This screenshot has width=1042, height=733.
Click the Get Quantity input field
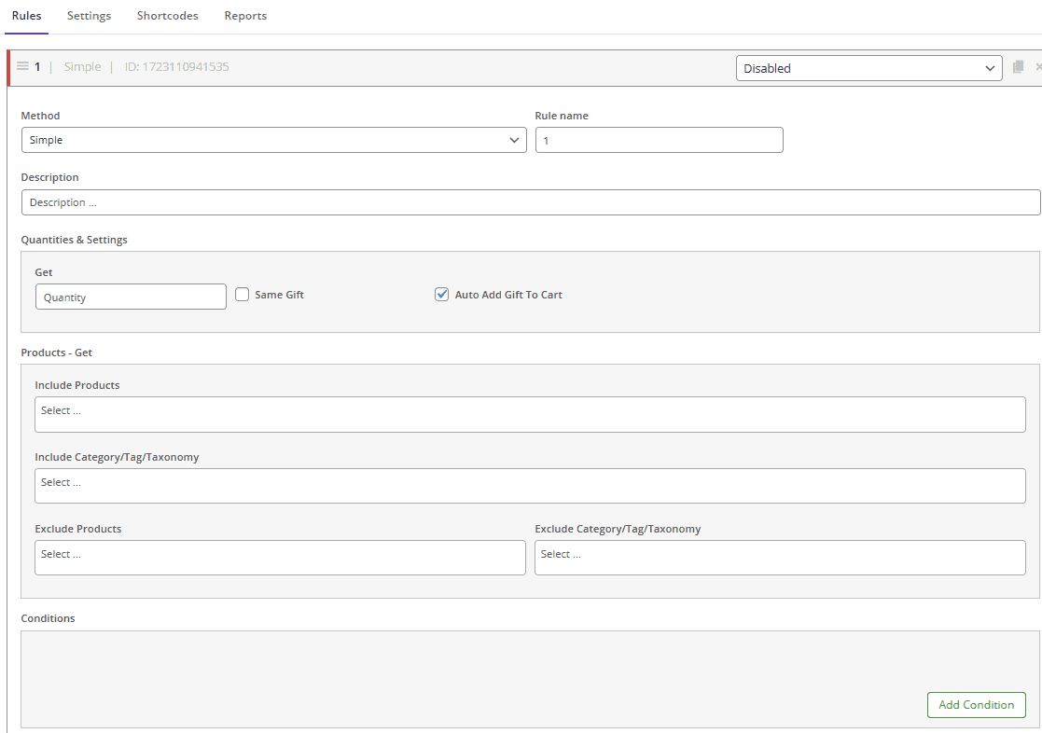pyautogui.click(x=131, y=297)
